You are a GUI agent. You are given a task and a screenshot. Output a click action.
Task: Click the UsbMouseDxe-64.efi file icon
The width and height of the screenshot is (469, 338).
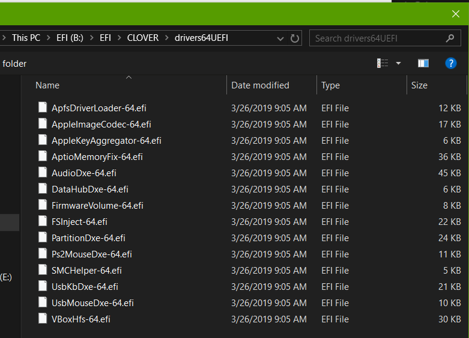click(43, 302)
